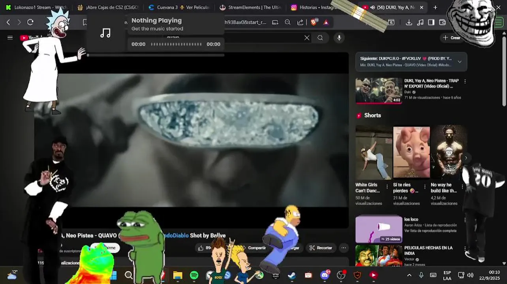Expand the Siguiente mix queue chevron
Viewport: 507px width, 284px height.
tap(460, 62)
